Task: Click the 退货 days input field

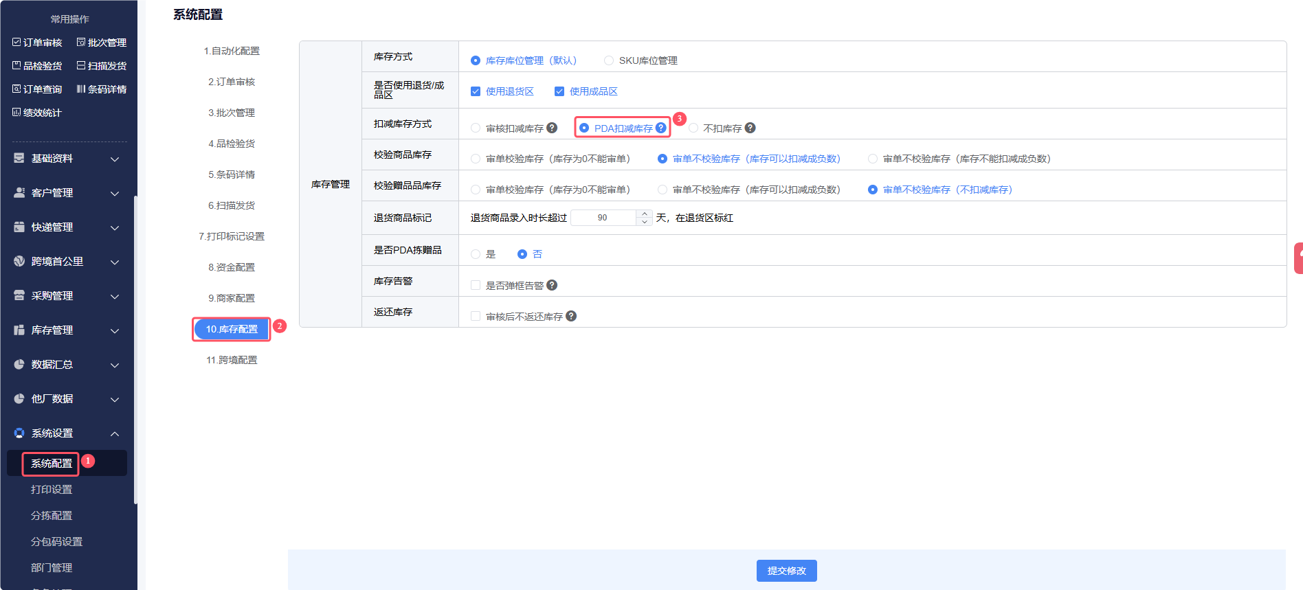Action: 603,218
